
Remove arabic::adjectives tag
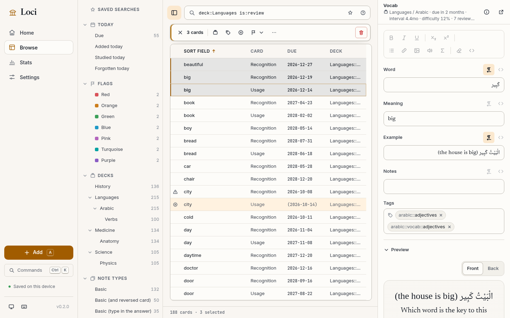tap(441, 215)
